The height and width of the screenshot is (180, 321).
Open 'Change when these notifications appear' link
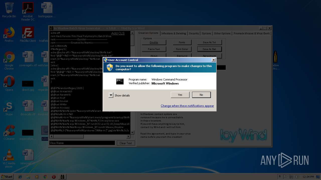click(x=187, y=106)
